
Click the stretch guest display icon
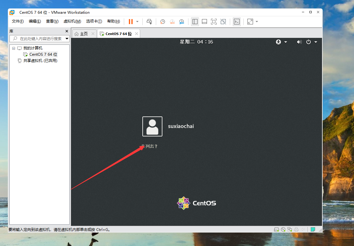coord(250,22)
